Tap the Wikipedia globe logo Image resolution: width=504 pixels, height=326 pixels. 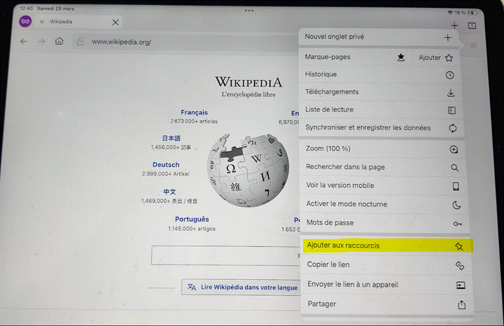tap(248, 171)
